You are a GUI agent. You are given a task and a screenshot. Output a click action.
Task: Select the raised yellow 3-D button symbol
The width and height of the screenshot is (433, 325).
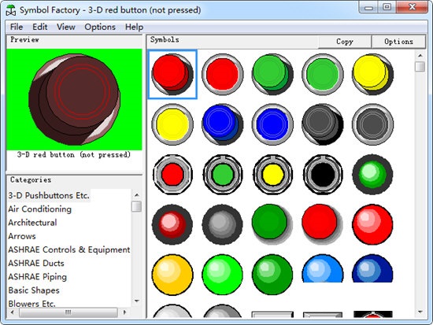click(x=372, y=74)
